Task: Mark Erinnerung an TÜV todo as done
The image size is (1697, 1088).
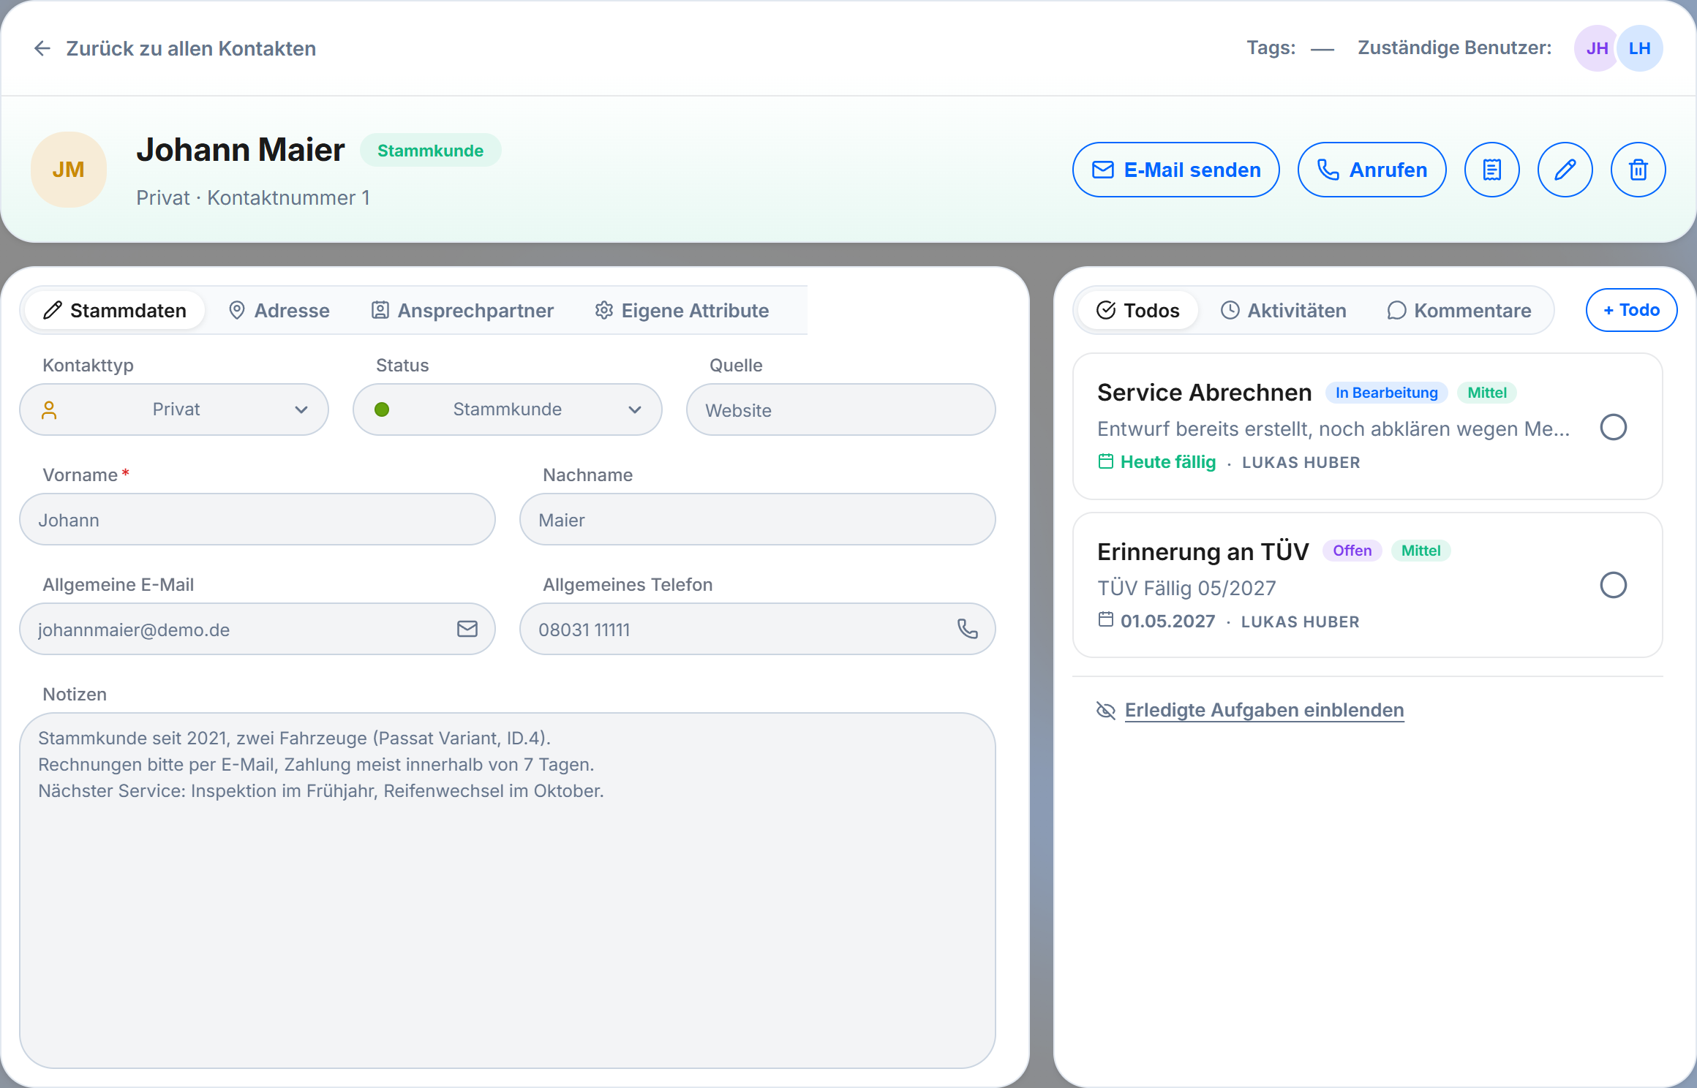Action: (x=1613, y=585)
